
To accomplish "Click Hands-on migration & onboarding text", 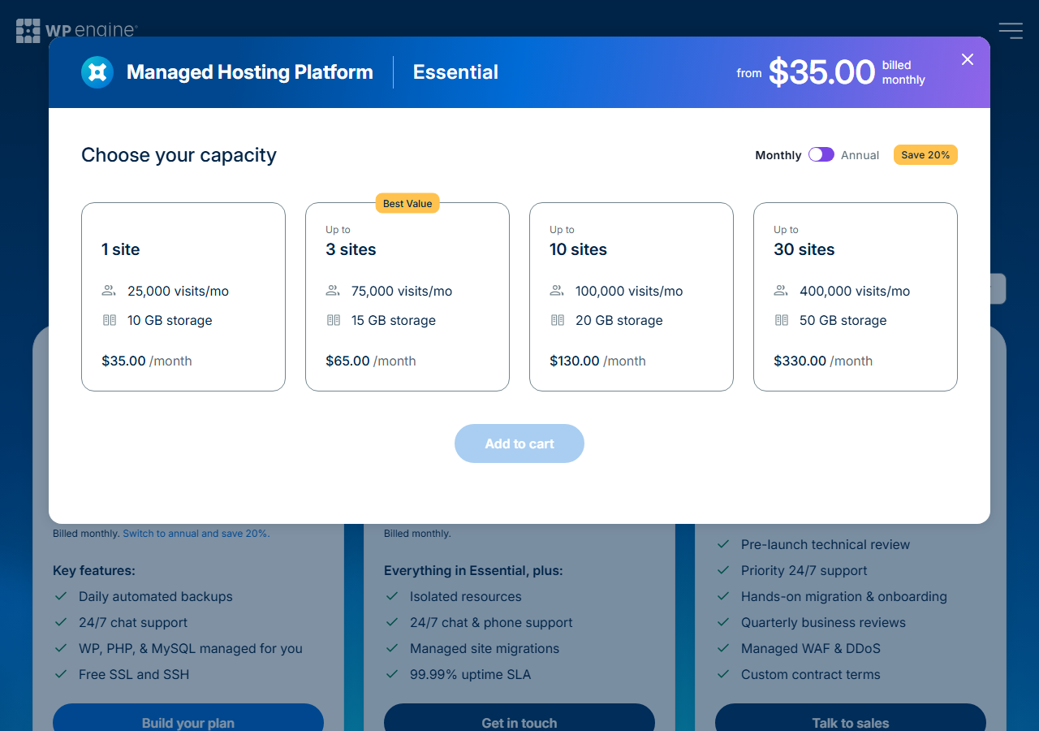I will (x=844, y=596).
